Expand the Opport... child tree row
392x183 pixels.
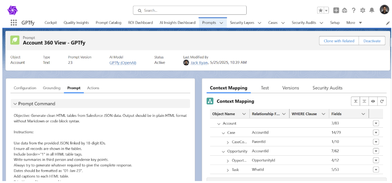pos(228,160)
